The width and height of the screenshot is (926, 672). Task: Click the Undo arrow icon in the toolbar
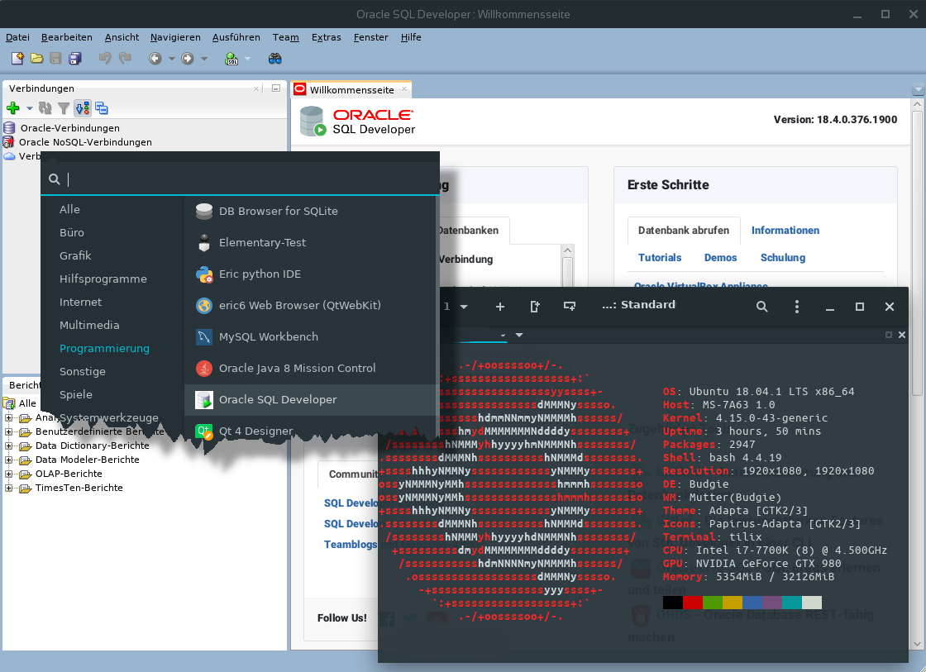[x=105, y=59]
